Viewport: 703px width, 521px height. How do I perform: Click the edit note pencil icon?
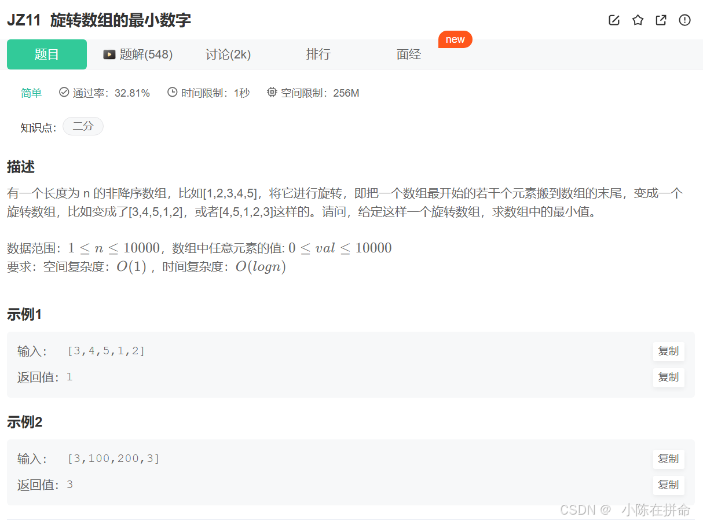tap(614, 20)
